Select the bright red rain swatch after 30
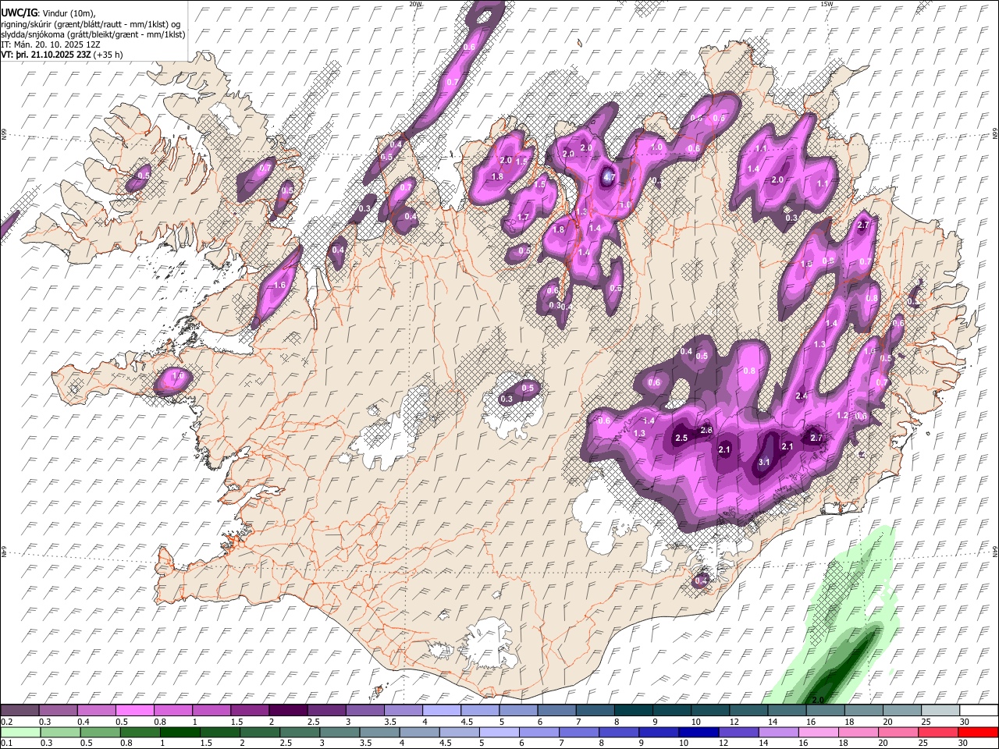This screenshot has height=749, width=999. [978, 732]
